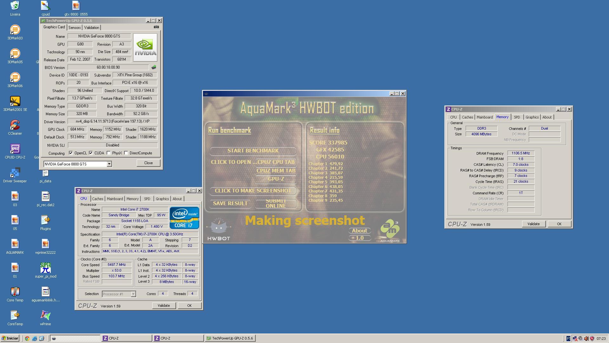Open the Processor #1 selection dropdown

click(134, 294)
